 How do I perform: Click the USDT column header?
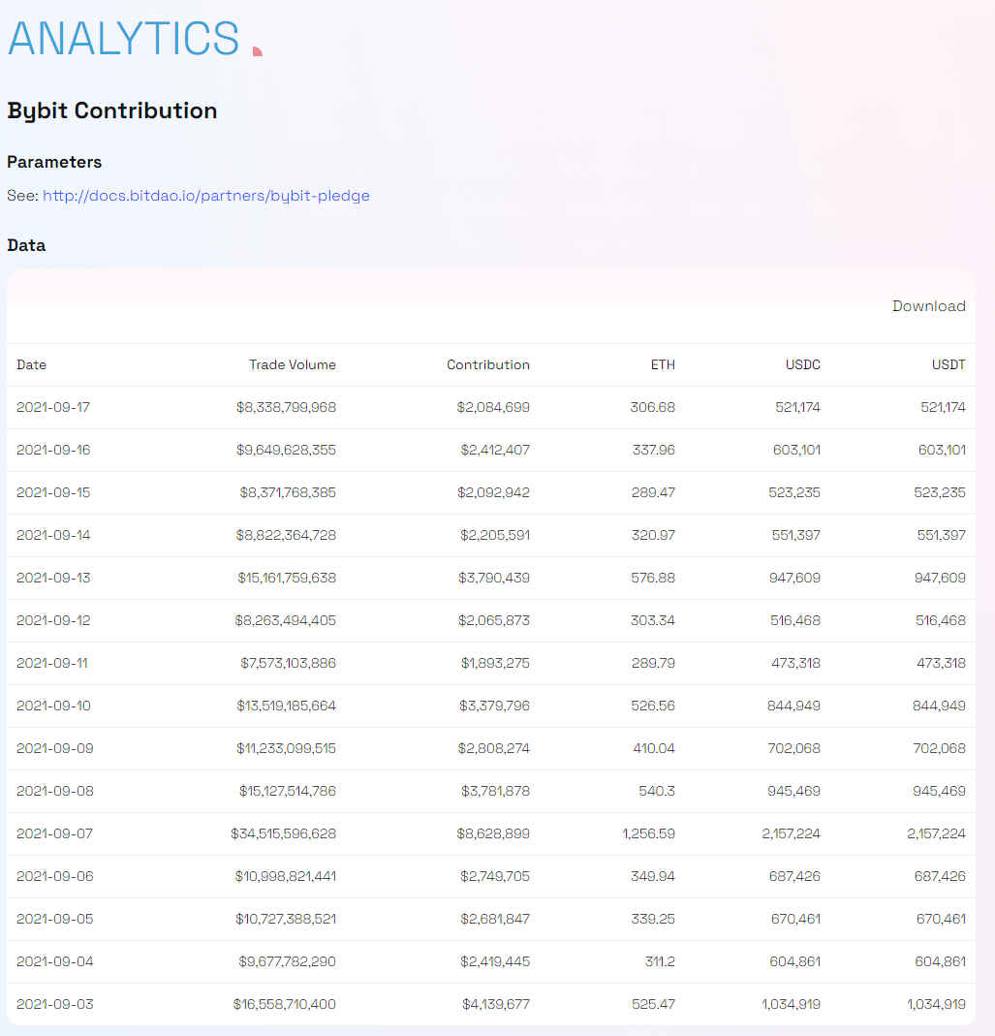[948, 364]
